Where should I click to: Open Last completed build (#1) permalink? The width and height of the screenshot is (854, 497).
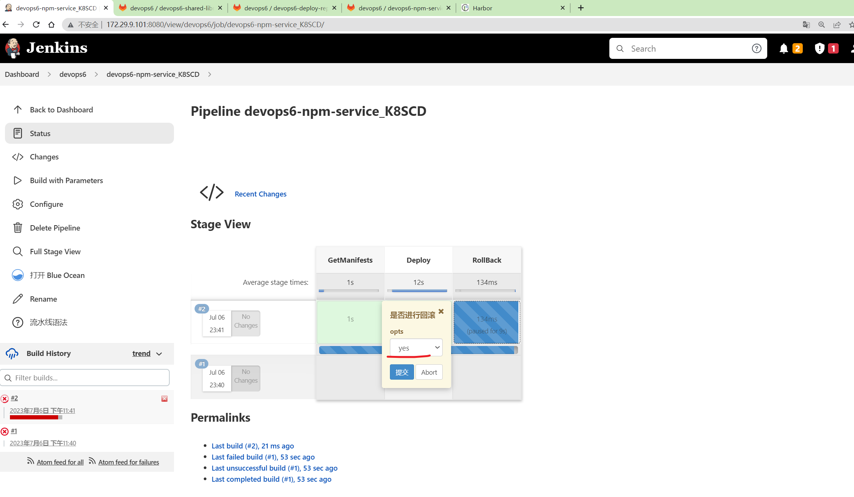point(271,479)
